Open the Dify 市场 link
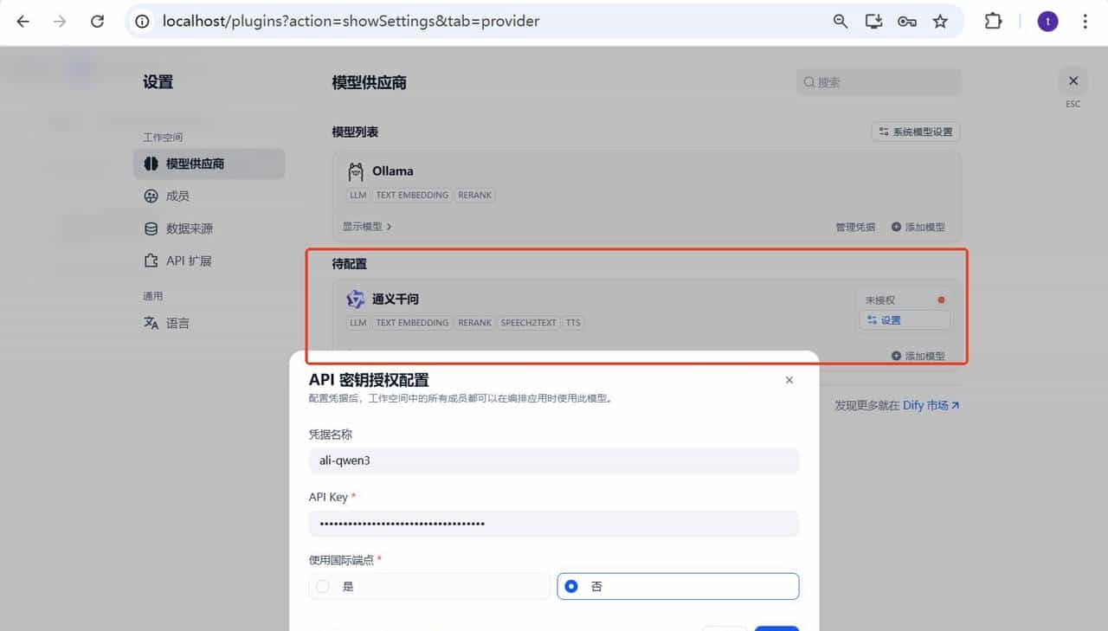Viewport: 1108px width, 631px height. [931, 405]
